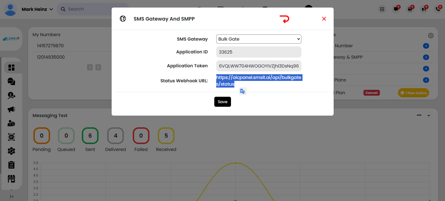Viewport: 445px width, 201px height.
Task: Open the apps grid icon in top bar
Action: [382, 9]
